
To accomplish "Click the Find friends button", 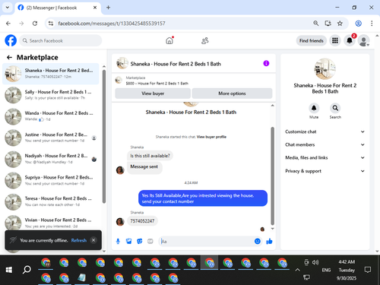I will tap(312, 40).
